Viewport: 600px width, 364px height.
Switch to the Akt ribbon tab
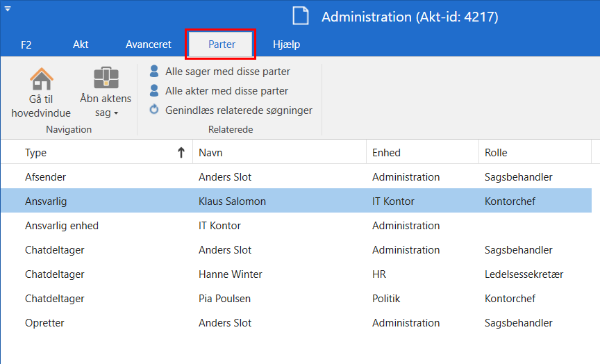[81, 44]
